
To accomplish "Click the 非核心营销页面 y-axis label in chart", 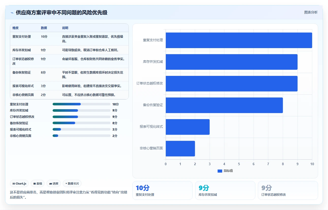I will [x=151, y=148].
